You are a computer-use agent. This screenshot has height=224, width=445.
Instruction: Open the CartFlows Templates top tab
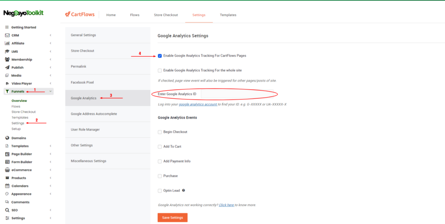click(228, 15)
